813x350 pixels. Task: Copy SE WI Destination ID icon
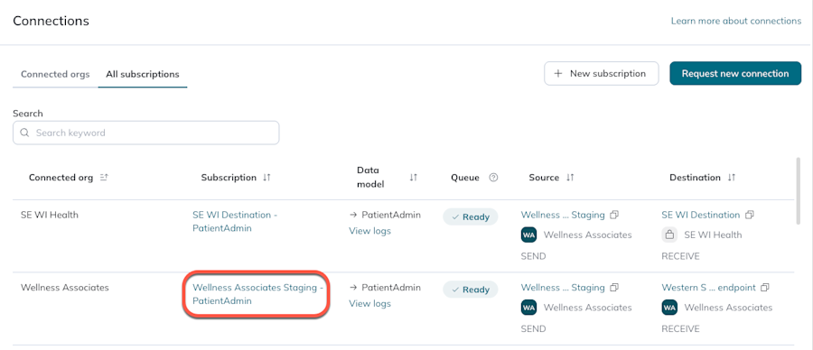[x=749, y=215]
